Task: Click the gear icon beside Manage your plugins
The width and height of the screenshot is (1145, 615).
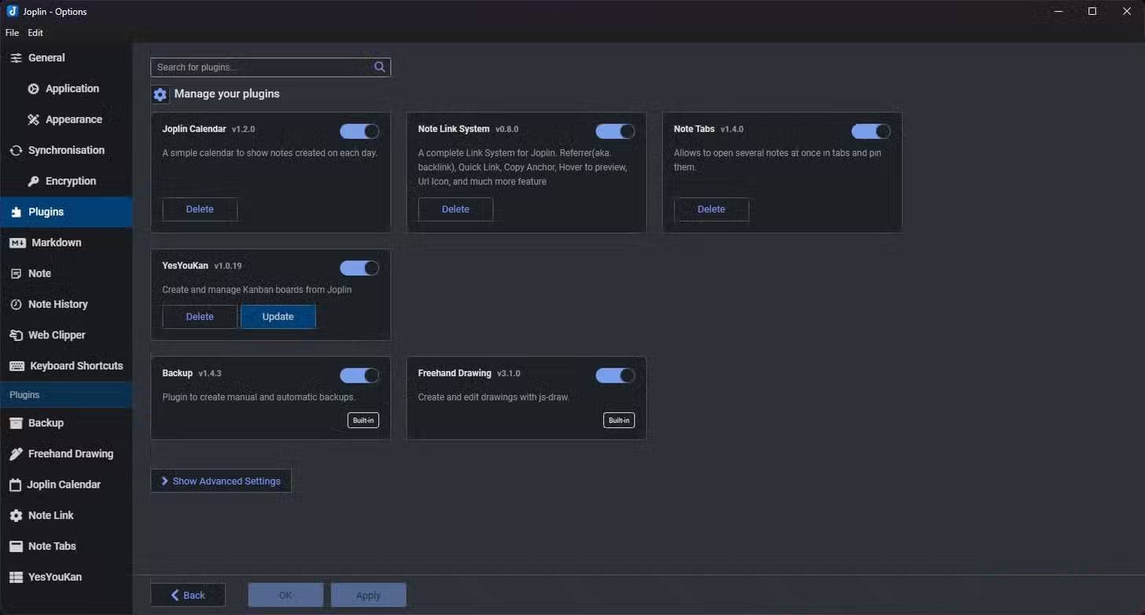Action: (160, 95)
